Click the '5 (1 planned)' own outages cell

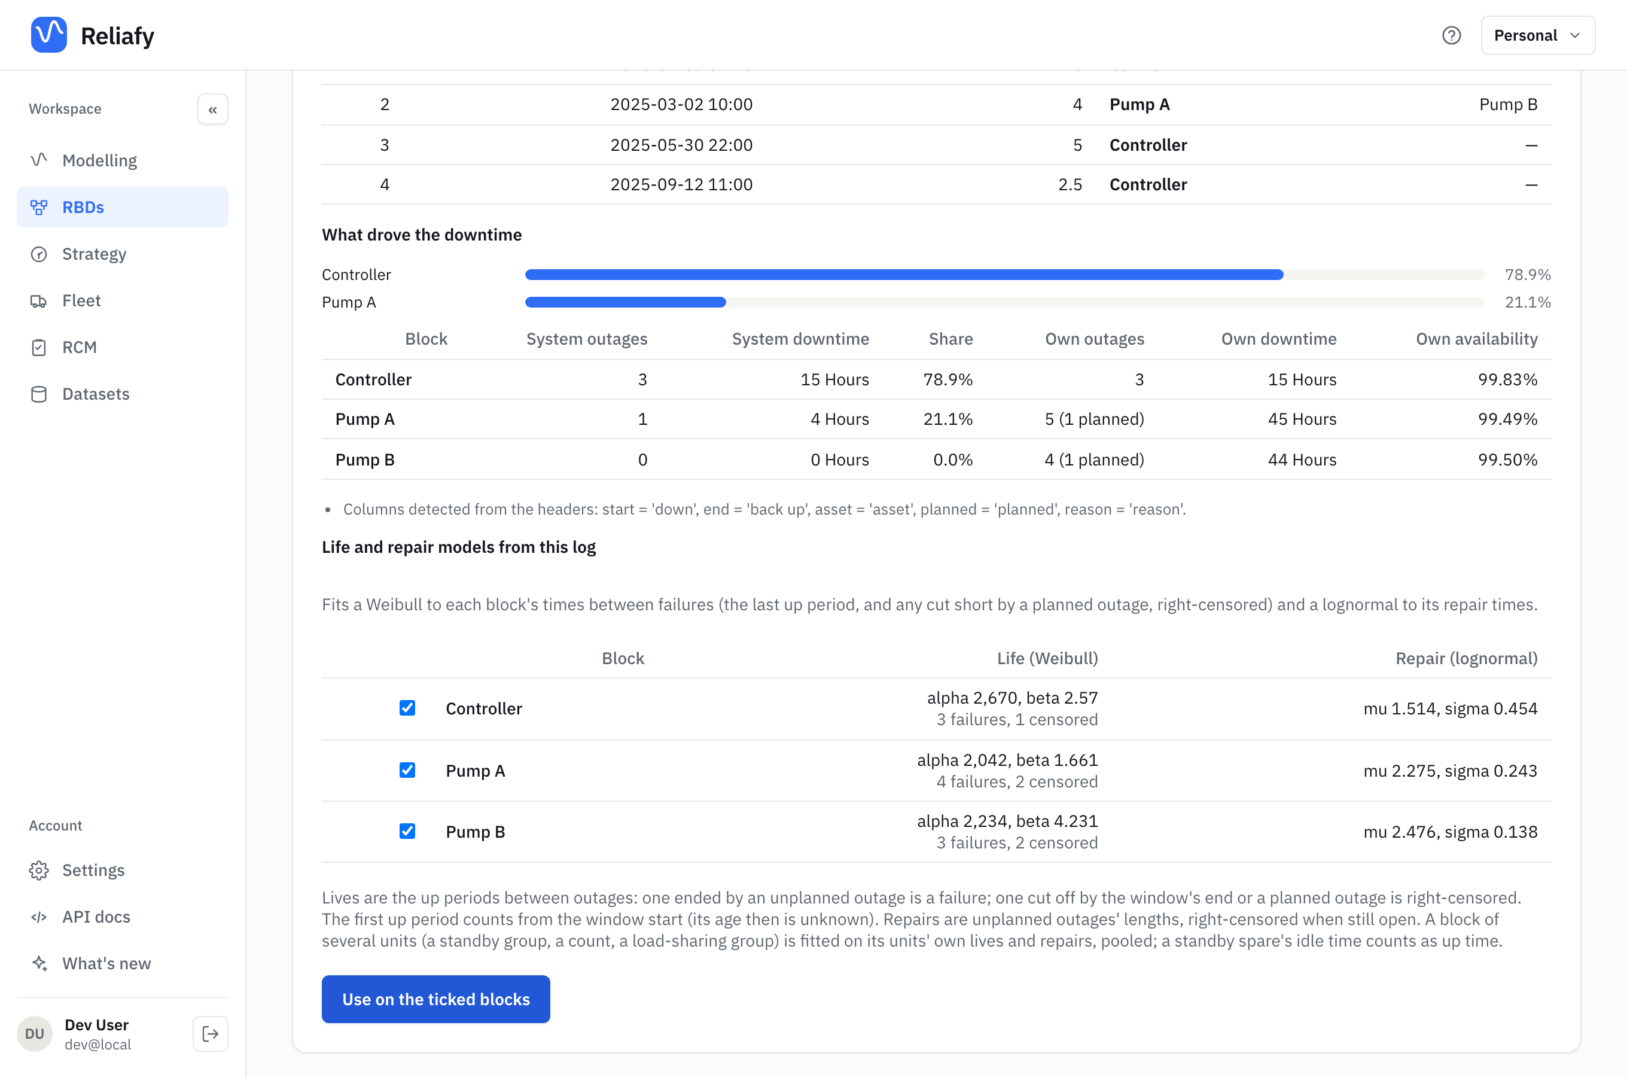tap(1094, 419)
